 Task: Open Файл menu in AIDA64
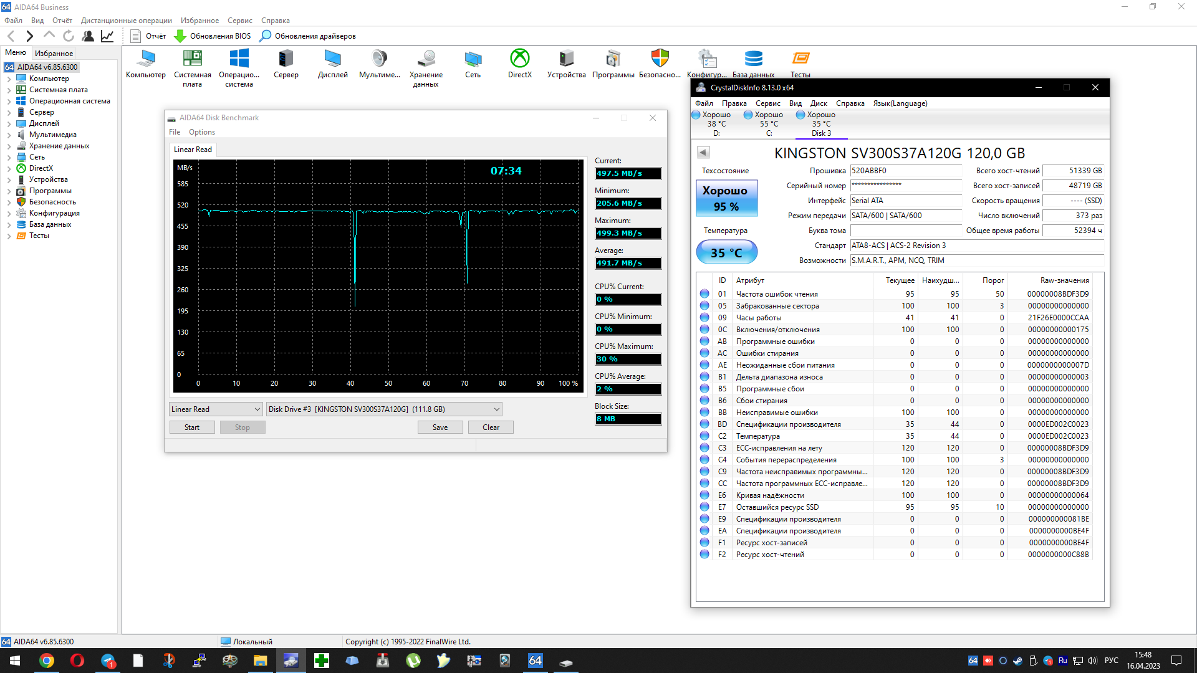[13, 21]
